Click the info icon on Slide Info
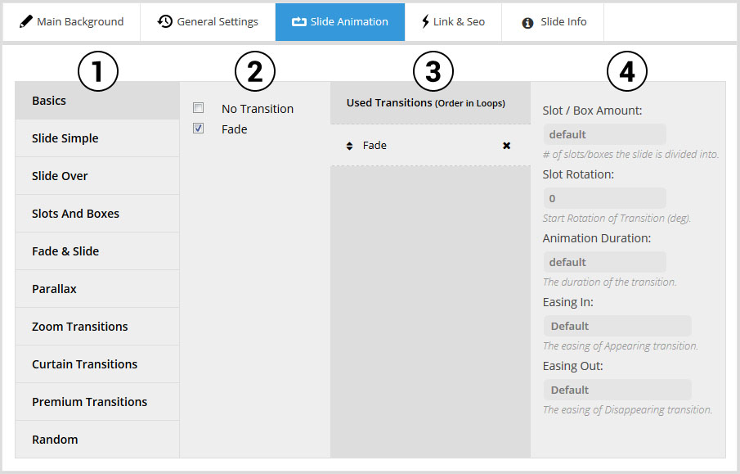The image size is (740, 474). tap(528, 23)
